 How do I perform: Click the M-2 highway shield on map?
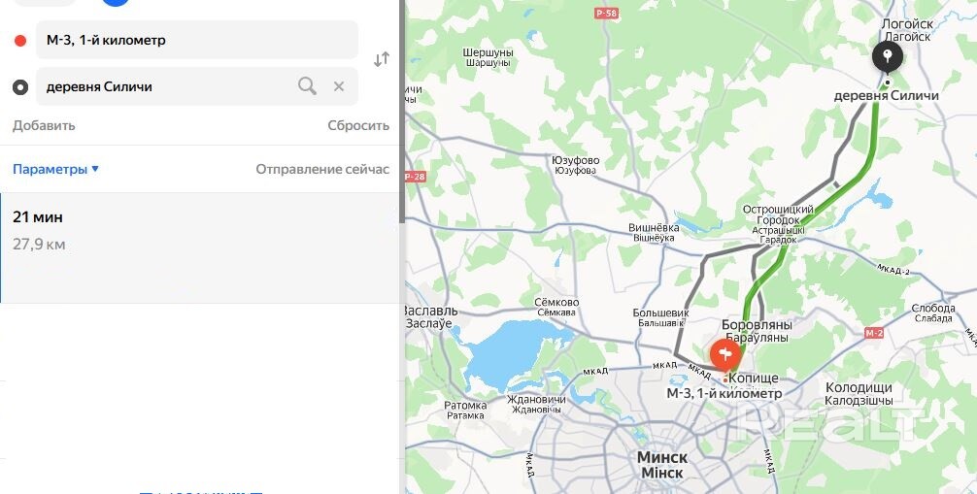(x=874, y=333)
